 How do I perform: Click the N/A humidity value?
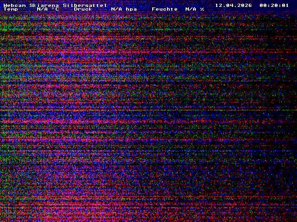191,9
